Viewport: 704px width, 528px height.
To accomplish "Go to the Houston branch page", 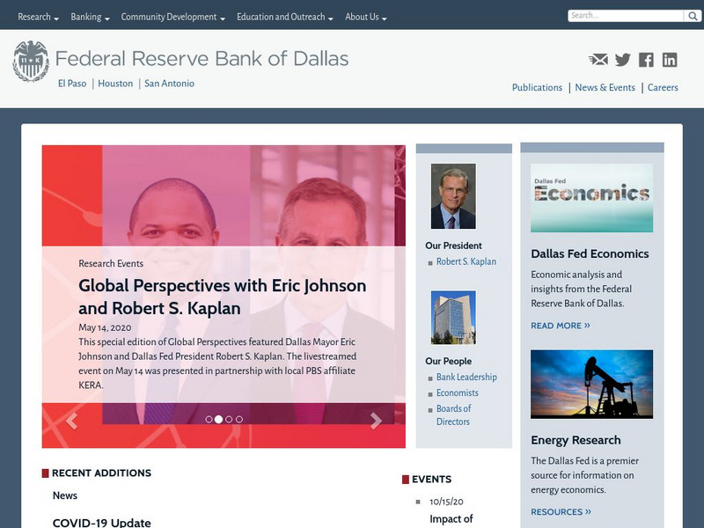I will click(115, 84).
